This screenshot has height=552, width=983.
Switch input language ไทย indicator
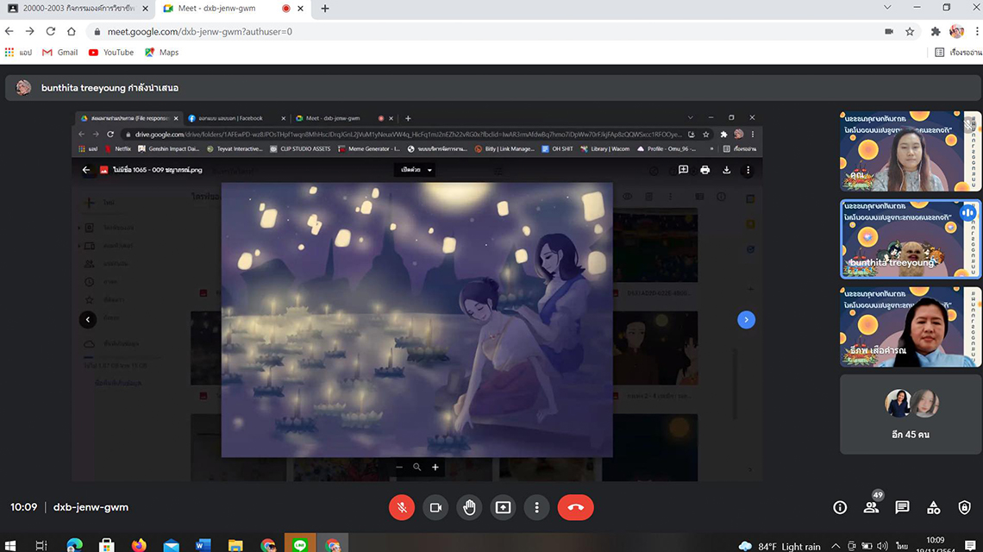[x=901, y=546]
